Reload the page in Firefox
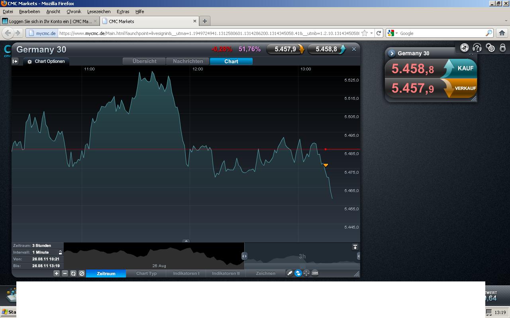510x318 pixels. pyautogui.click(x=379, y=33)
